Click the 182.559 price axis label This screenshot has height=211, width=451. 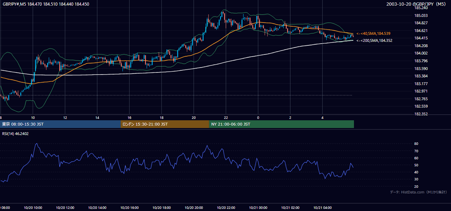point(421,106)
